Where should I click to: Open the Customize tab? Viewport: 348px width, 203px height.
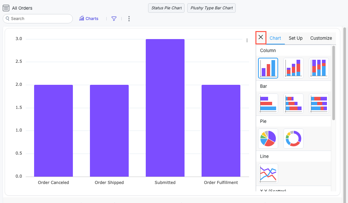(321, 38)
